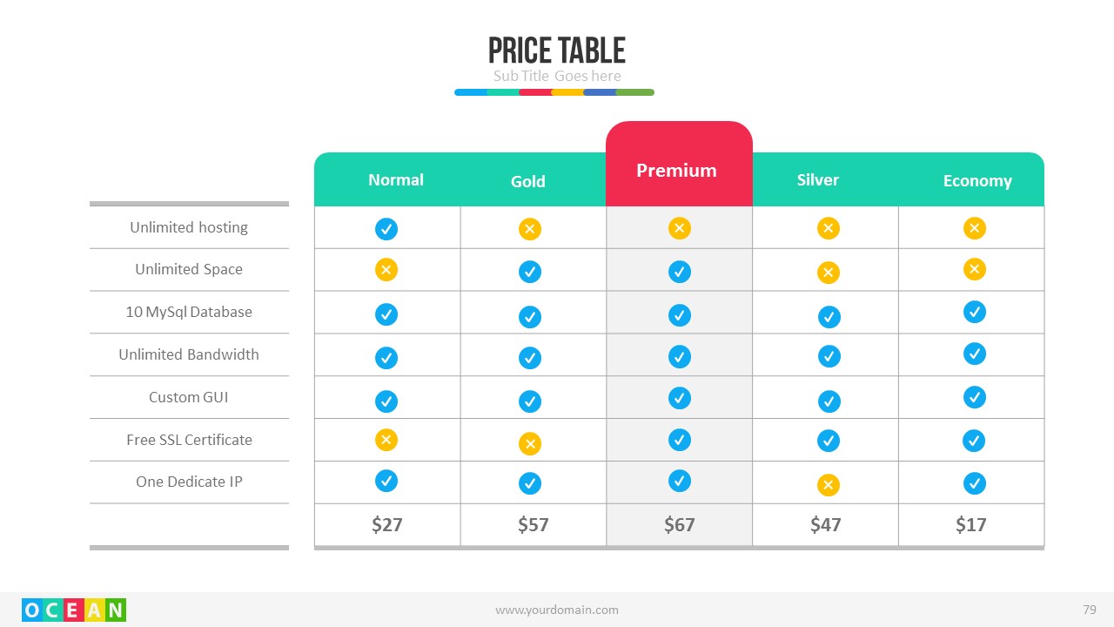
Task: Select the Economy column header
Action: pos(977,181)
